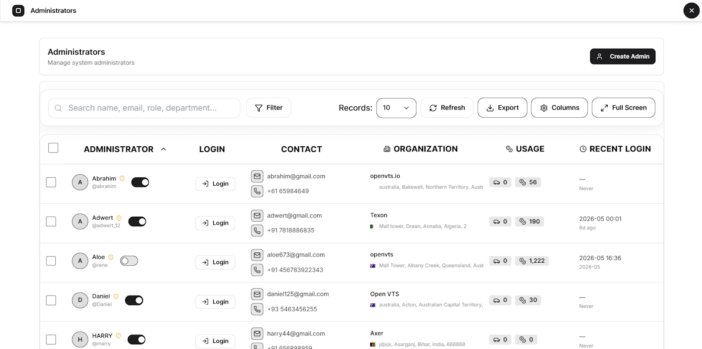Click Daniel's avatar circle
The width and height of the screenshot is (702, 349).
click(x=80, y=300)
